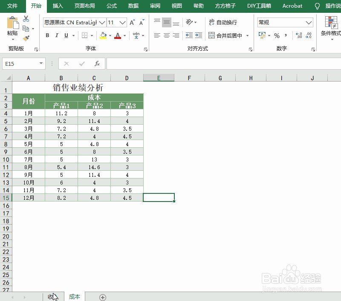This screenshot has height=301, width=341.
Task: Click the select-all corner triangle
Action: [9, 78]
